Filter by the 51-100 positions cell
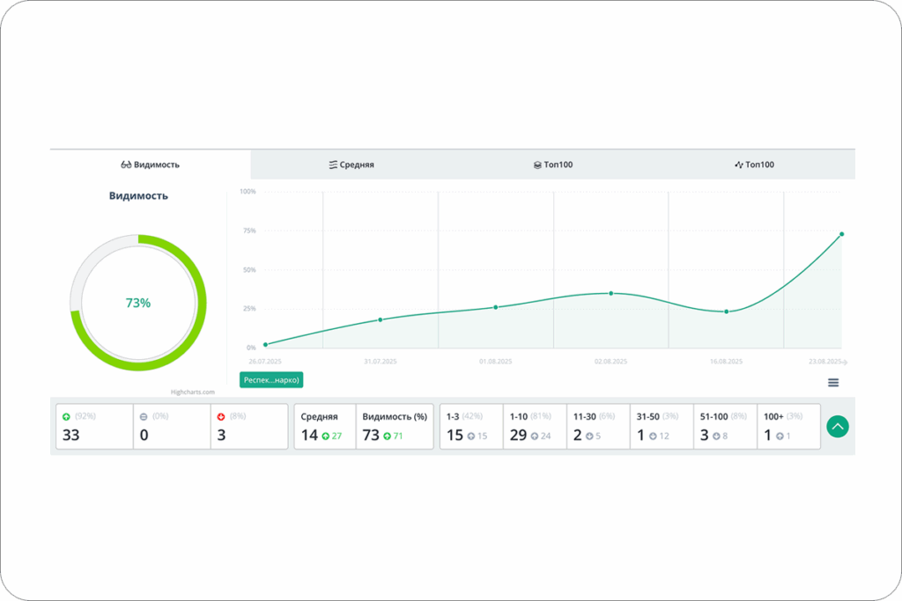Viewport: 902px width, 601px height. (725, 426)
